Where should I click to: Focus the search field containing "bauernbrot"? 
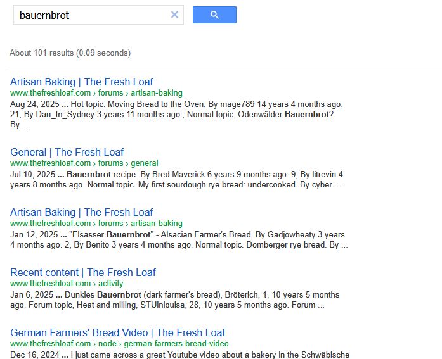click(89, 15)
